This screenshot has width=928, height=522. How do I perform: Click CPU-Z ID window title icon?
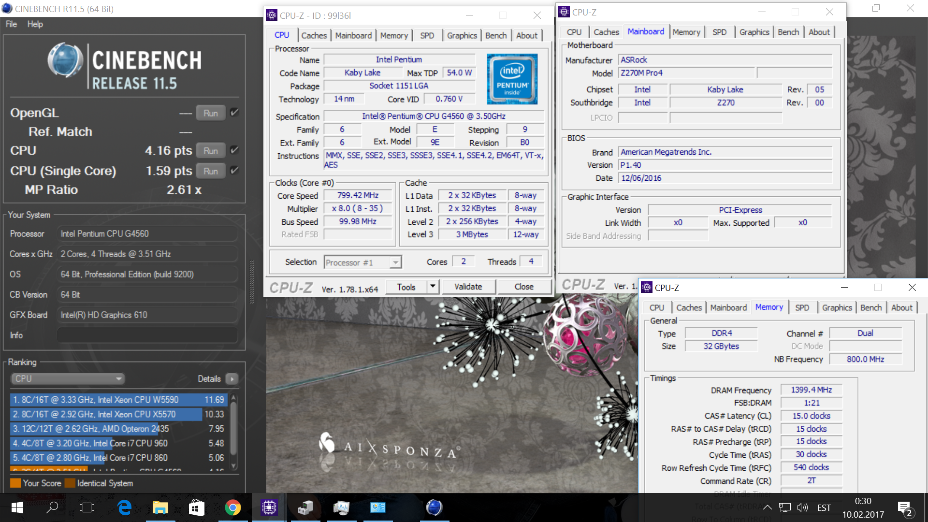(x=272, y=15)
